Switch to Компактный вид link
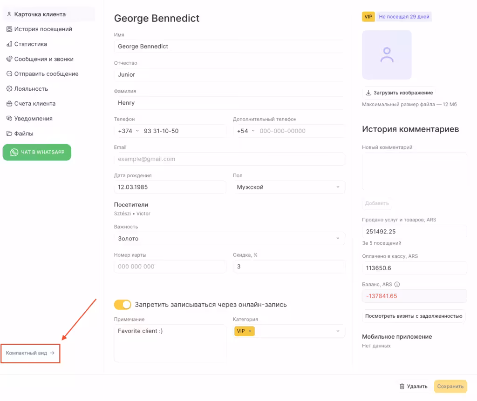Viewport: 477px width, 401px height. coord(30,353)
